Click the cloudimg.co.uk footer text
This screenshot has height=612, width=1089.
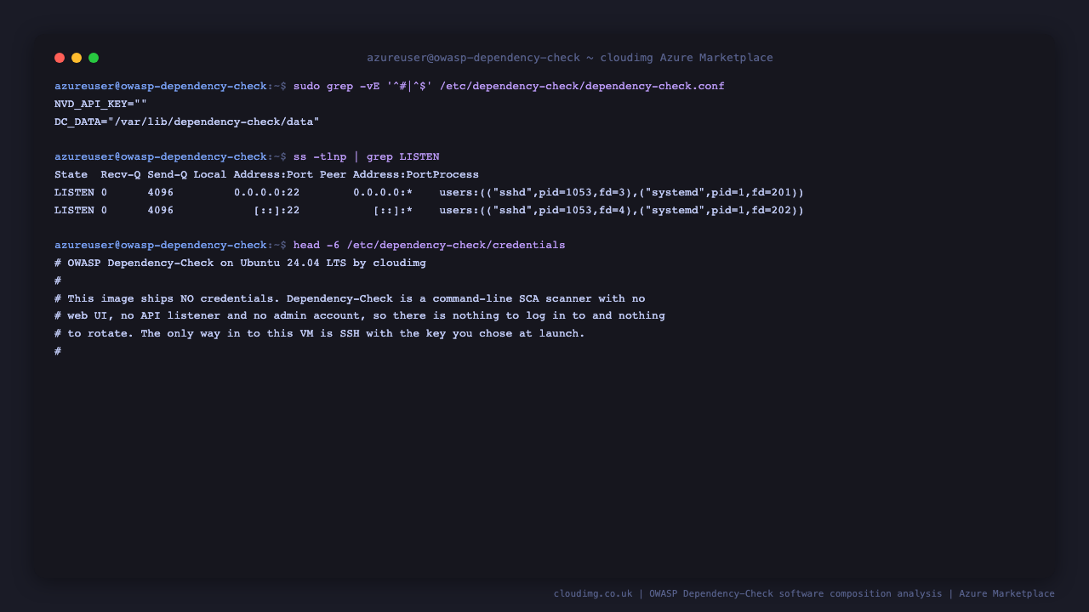click(804, 594)
